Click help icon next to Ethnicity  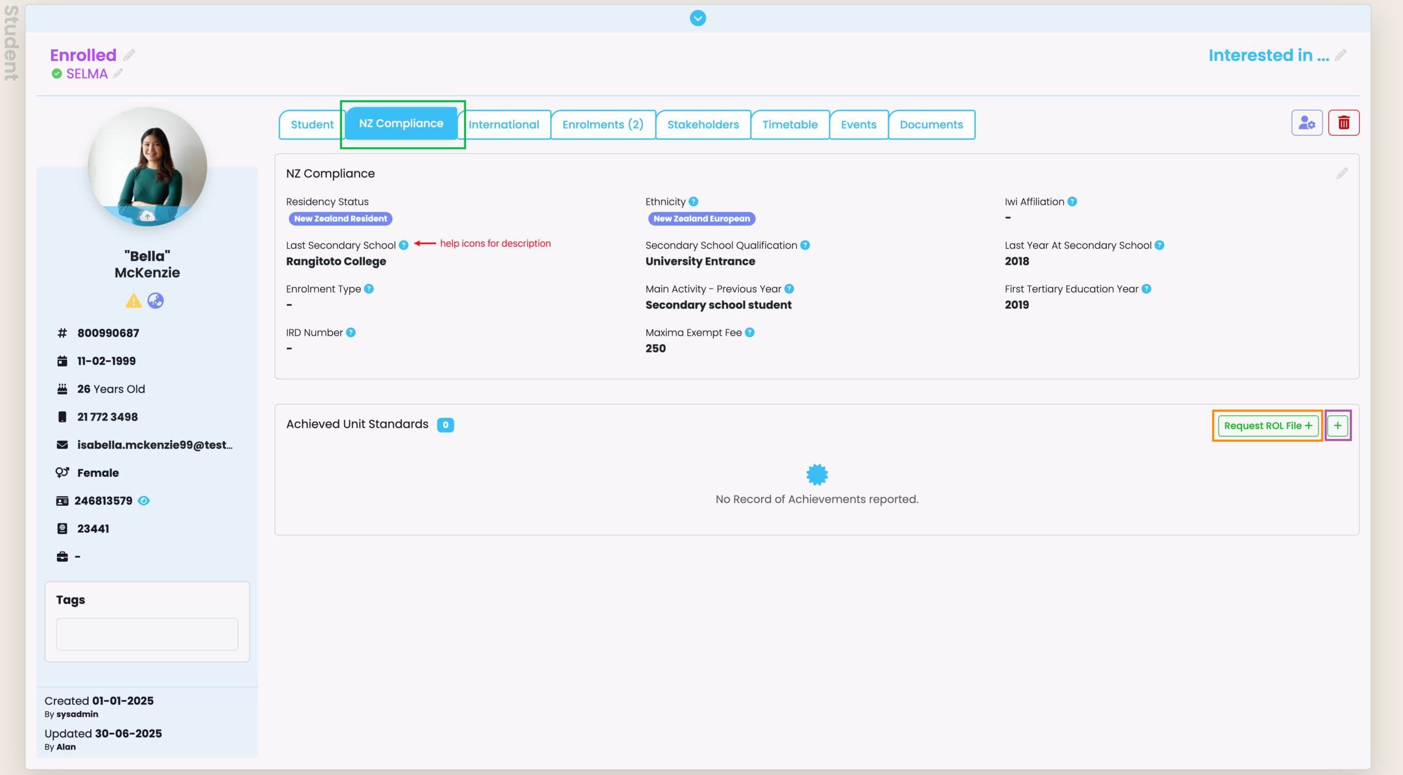click(x=693, y=202)
